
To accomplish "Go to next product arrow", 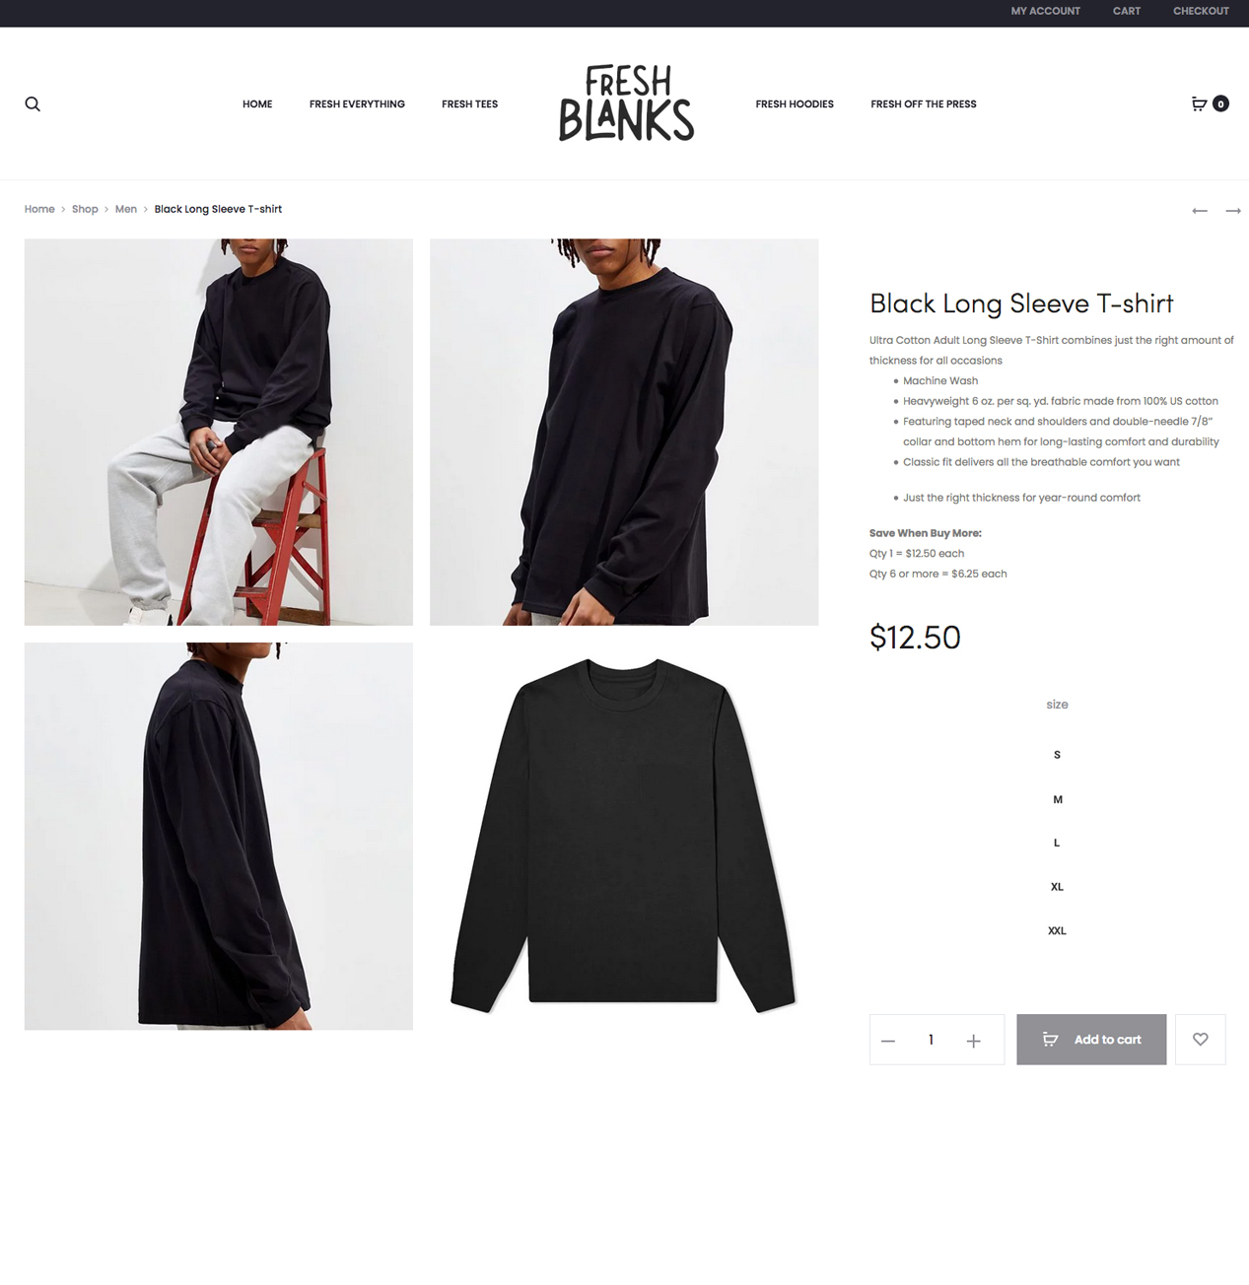I will [x=1233, y=211].
